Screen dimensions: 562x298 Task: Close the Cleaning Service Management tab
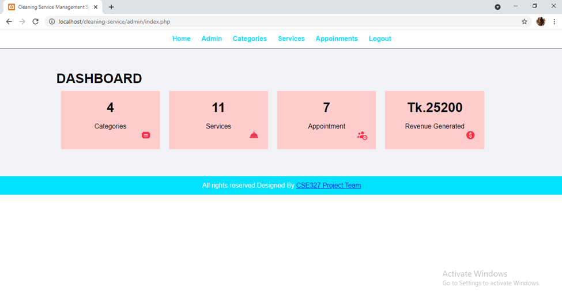tap(96, 7)
